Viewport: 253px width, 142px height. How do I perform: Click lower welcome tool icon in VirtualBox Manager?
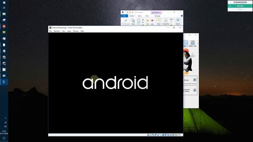tap(195, 90)
